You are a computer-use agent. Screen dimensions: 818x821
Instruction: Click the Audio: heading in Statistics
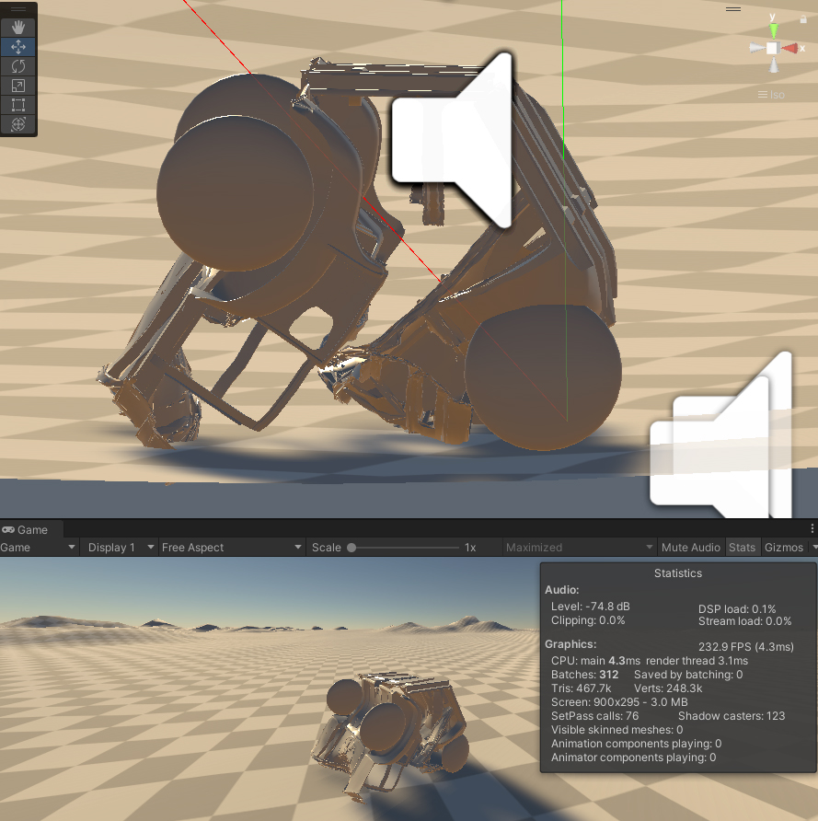561,590
